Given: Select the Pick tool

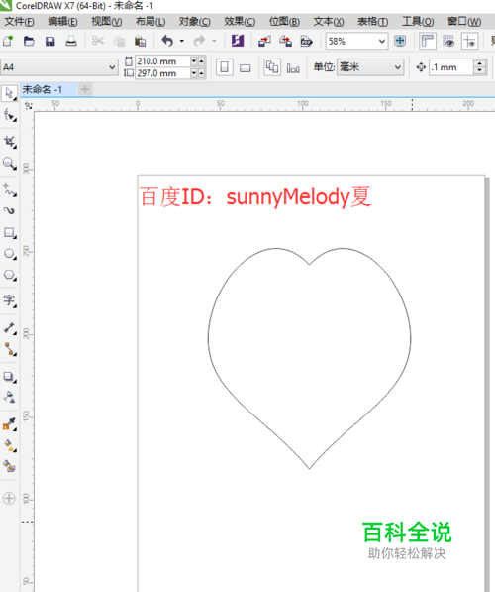Looking at the screenshot, I should 9,93.
